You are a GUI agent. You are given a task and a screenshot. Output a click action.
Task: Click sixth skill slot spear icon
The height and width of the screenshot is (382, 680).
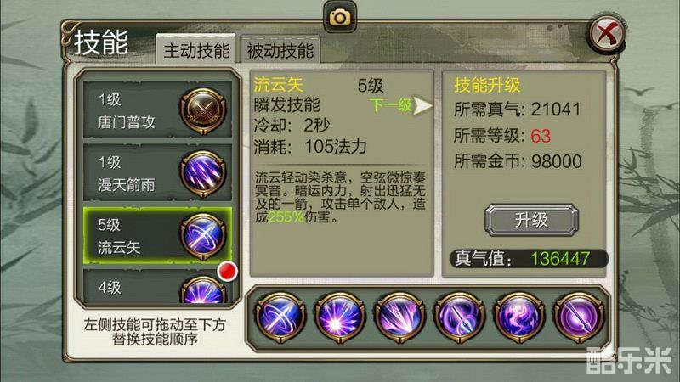tap(580, 317)
